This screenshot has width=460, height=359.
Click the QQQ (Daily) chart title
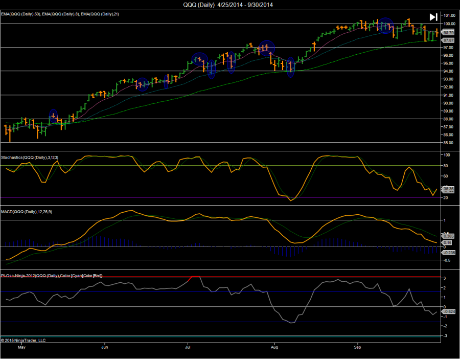click(x=229, y=5)
